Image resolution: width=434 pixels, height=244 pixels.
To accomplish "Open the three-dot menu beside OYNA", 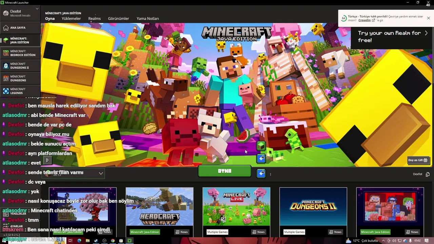I will pos(270,174).
